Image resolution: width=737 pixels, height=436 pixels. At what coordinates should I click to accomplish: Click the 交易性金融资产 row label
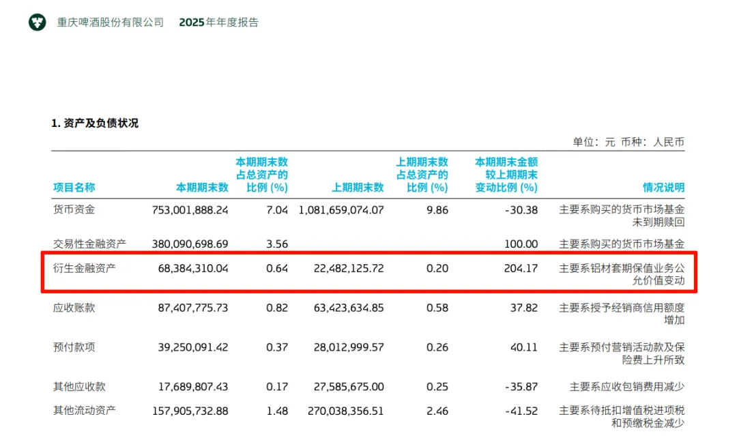click(89, 244)
